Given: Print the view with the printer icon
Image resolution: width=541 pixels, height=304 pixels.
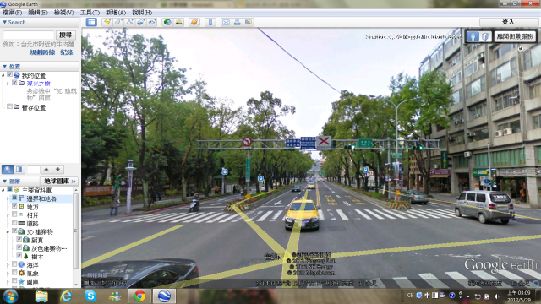Looking at the screenshot, I should click(x=237, y=22).
